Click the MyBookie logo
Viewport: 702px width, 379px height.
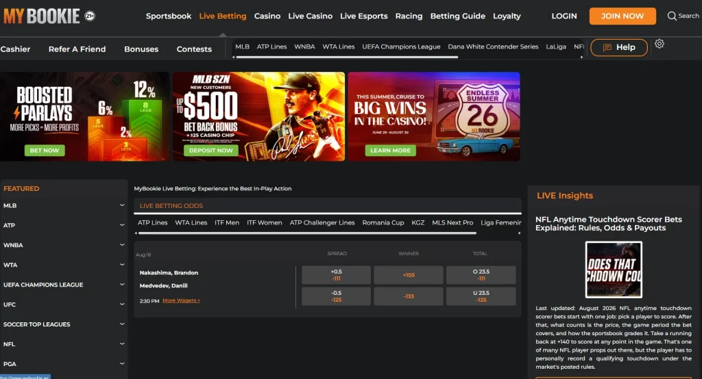tap(42, 16)
